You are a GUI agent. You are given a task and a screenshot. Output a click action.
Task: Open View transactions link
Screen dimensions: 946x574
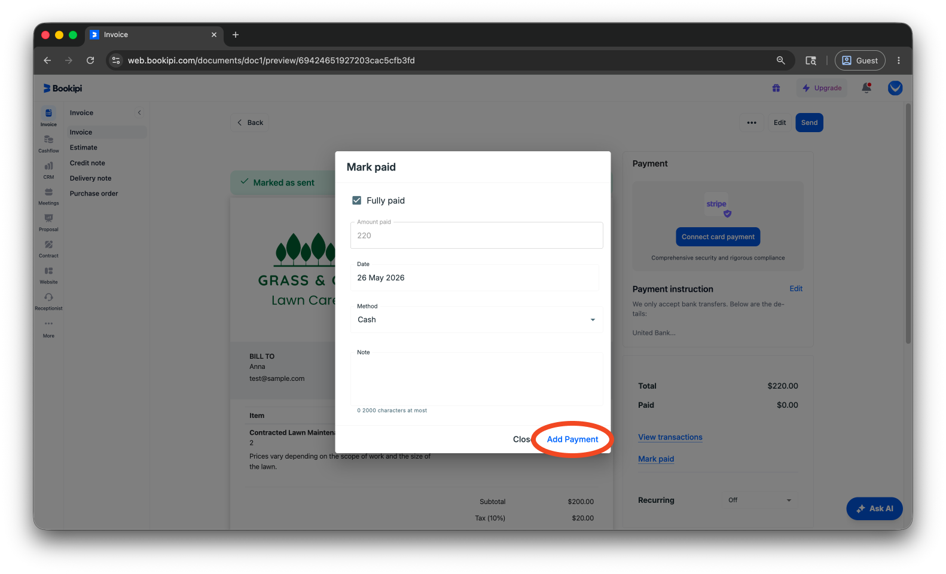point(670,437)
